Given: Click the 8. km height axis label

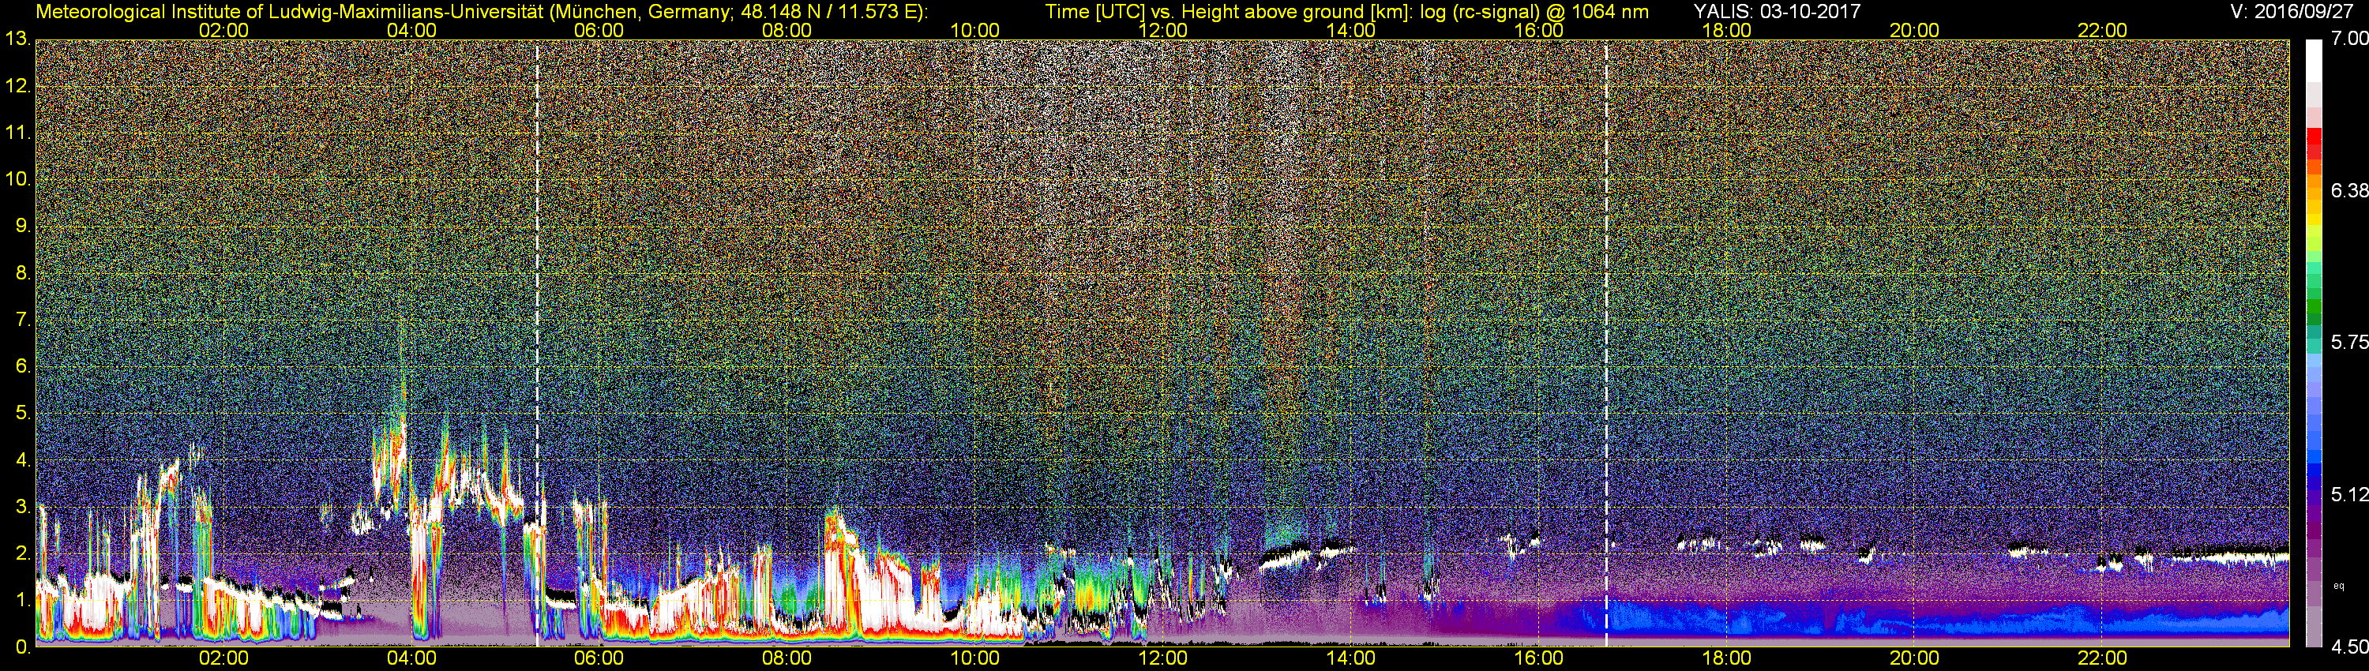Looking at the screenshot, I should [23, 273].
